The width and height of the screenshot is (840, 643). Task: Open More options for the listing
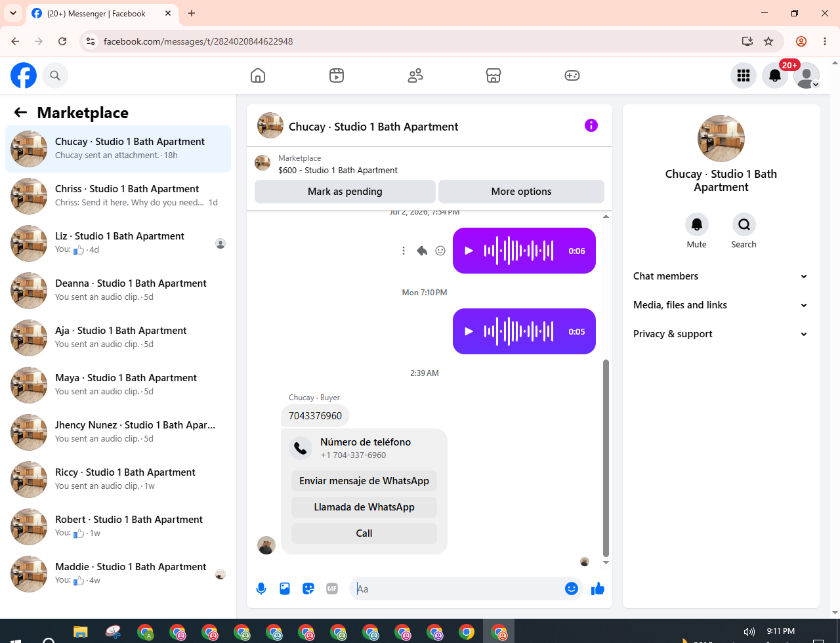point(522,192)
